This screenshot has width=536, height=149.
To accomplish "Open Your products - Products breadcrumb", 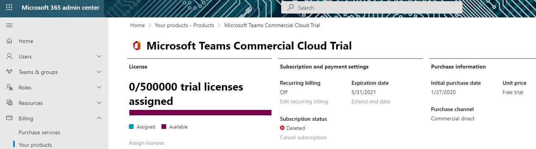I will coord(184,25).
